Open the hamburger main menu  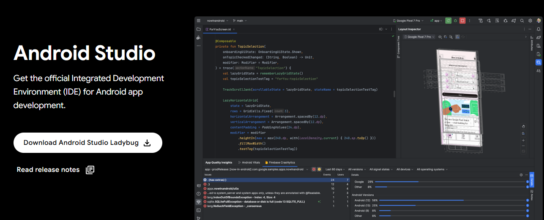click(x=199, y=20)
